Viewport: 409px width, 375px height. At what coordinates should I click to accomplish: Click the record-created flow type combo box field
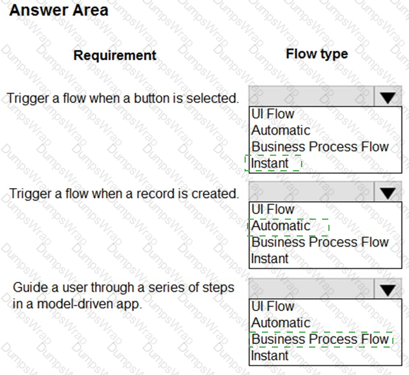[x=312, y=193]
